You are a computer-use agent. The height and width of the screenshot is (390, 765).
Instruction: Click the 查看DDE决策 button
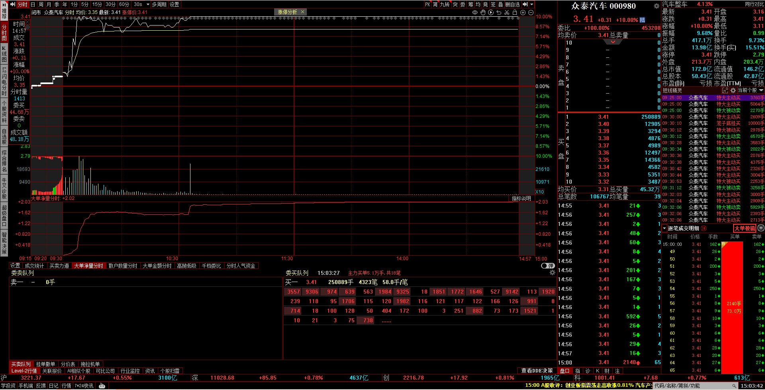[537, 370]
